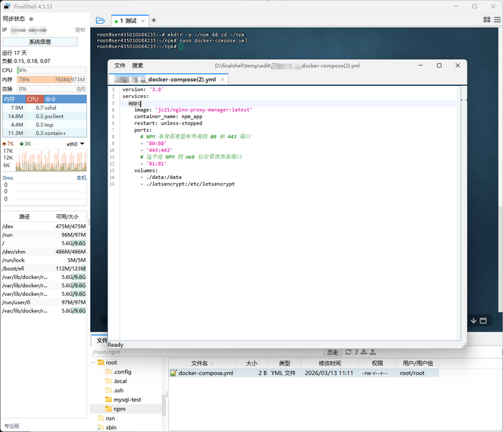Select docker-compose.yml in the file list
The height and width of the screenshot is (432, 503).
tap(205, 374)
